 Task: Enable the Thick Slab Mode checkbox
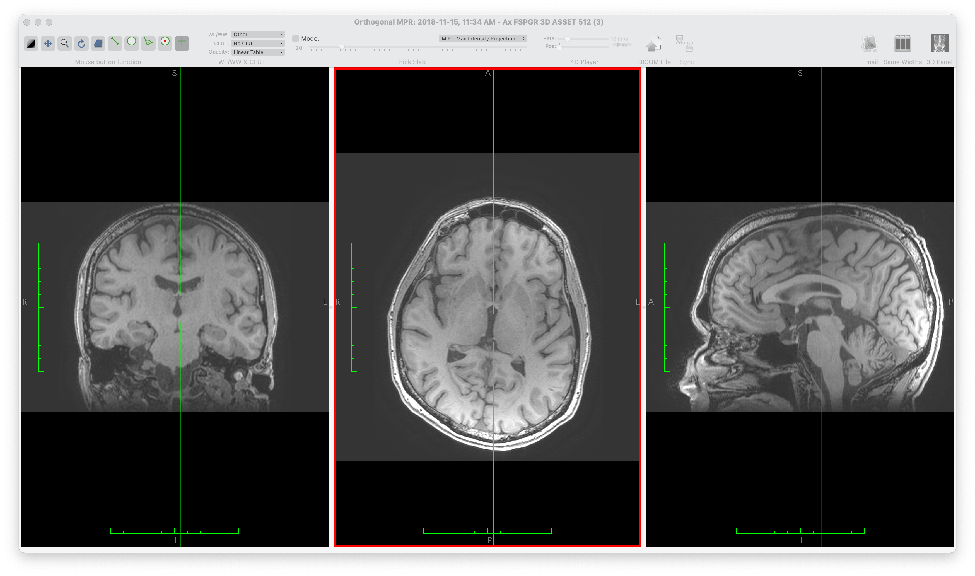point(296,38)
